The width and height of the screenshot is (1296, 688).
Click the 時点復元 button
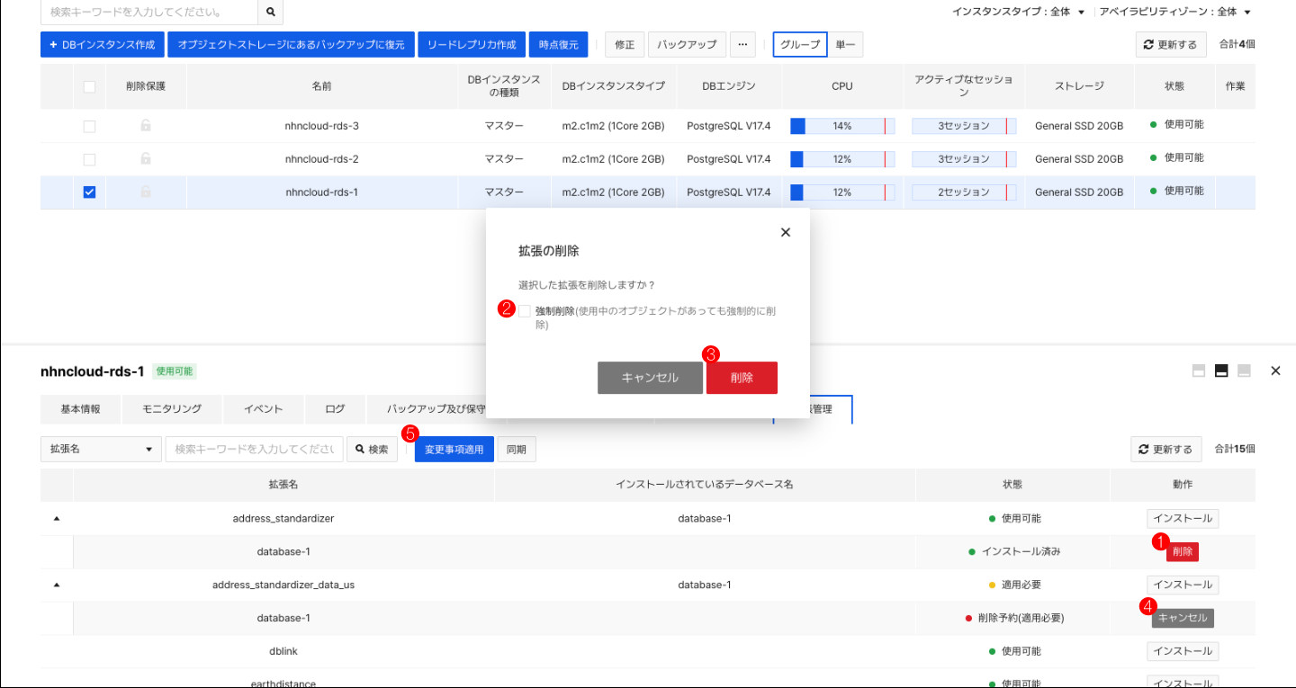[558, 44]
